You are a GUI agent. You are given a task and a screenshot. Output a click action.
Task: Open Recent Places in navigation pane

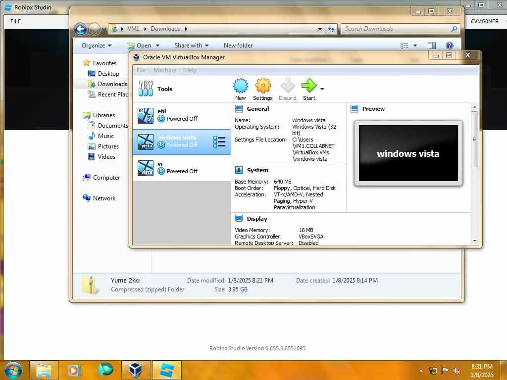(x=108, y=95)
